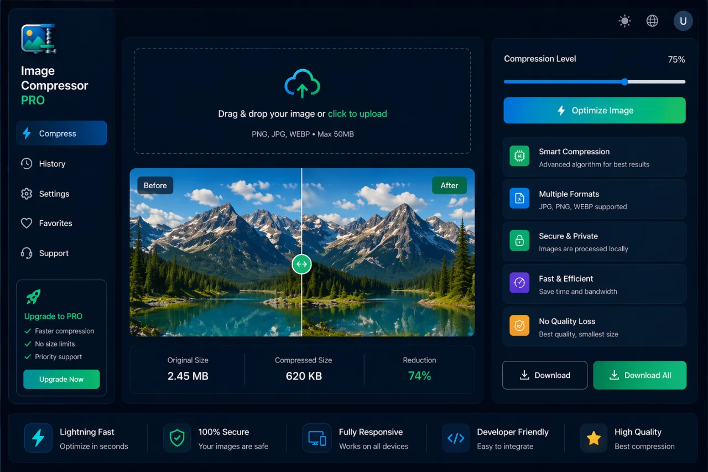Open language selection via the globe icon
The width and height of the screenshot is (708, 472).
(x=652, y=21)
